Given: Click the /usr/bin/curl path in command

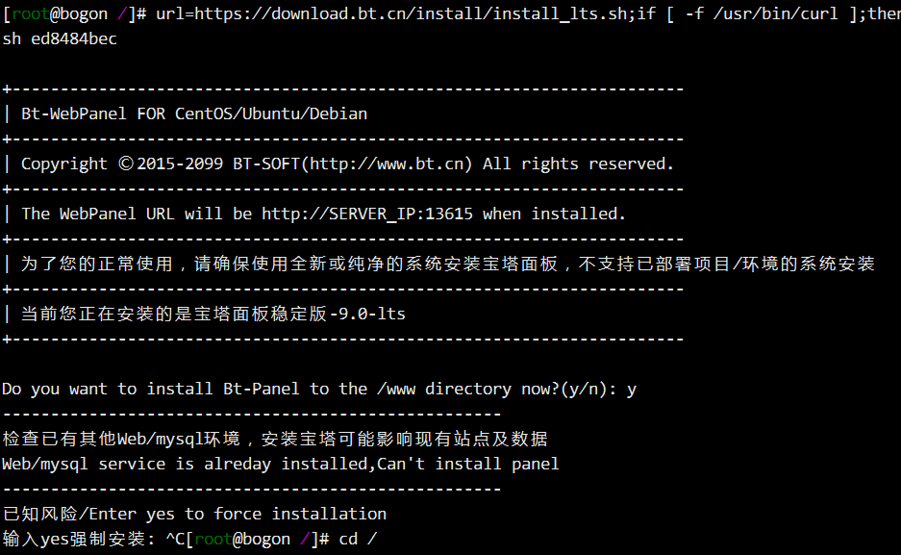Looking at the screenshot, I should click(x=776, y=13).
